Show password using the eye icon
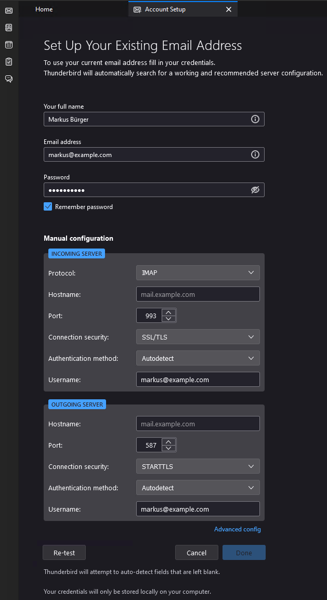 tap(255, 190)
